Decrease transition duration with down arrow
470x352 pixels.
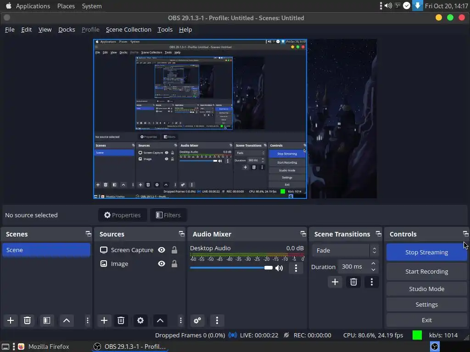pyautogui.click(x=373, y=269)
